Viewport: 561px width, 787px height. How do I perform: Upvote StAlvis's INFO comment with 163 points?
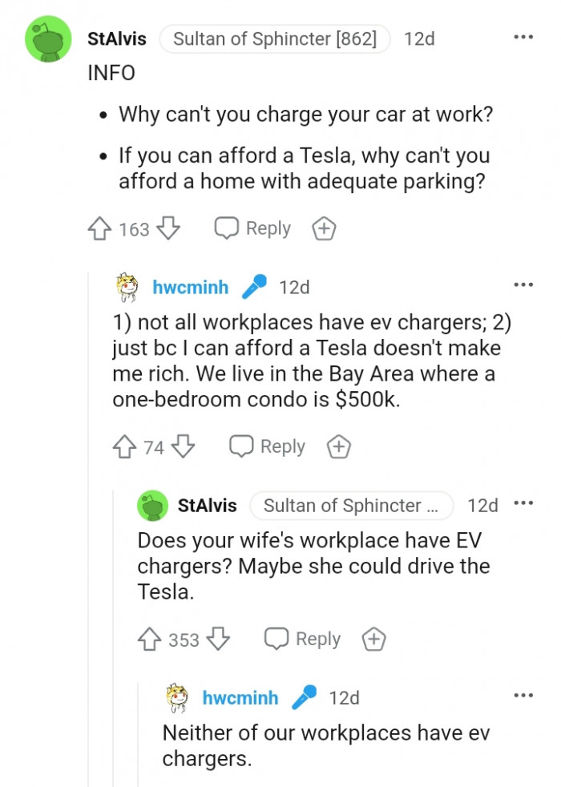[99, 229]
